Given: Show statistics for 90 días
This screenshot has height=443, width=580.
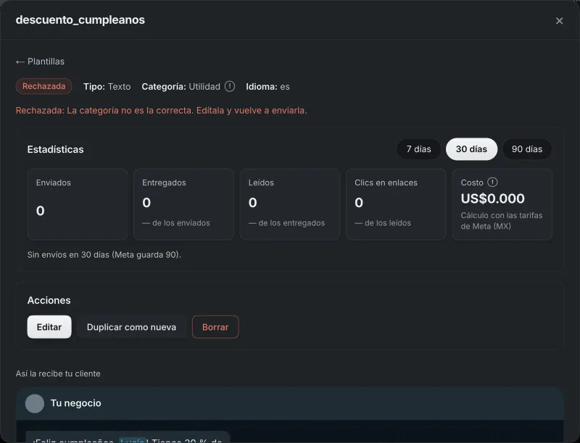Looking at the screenshot, I should pos(527,149).
